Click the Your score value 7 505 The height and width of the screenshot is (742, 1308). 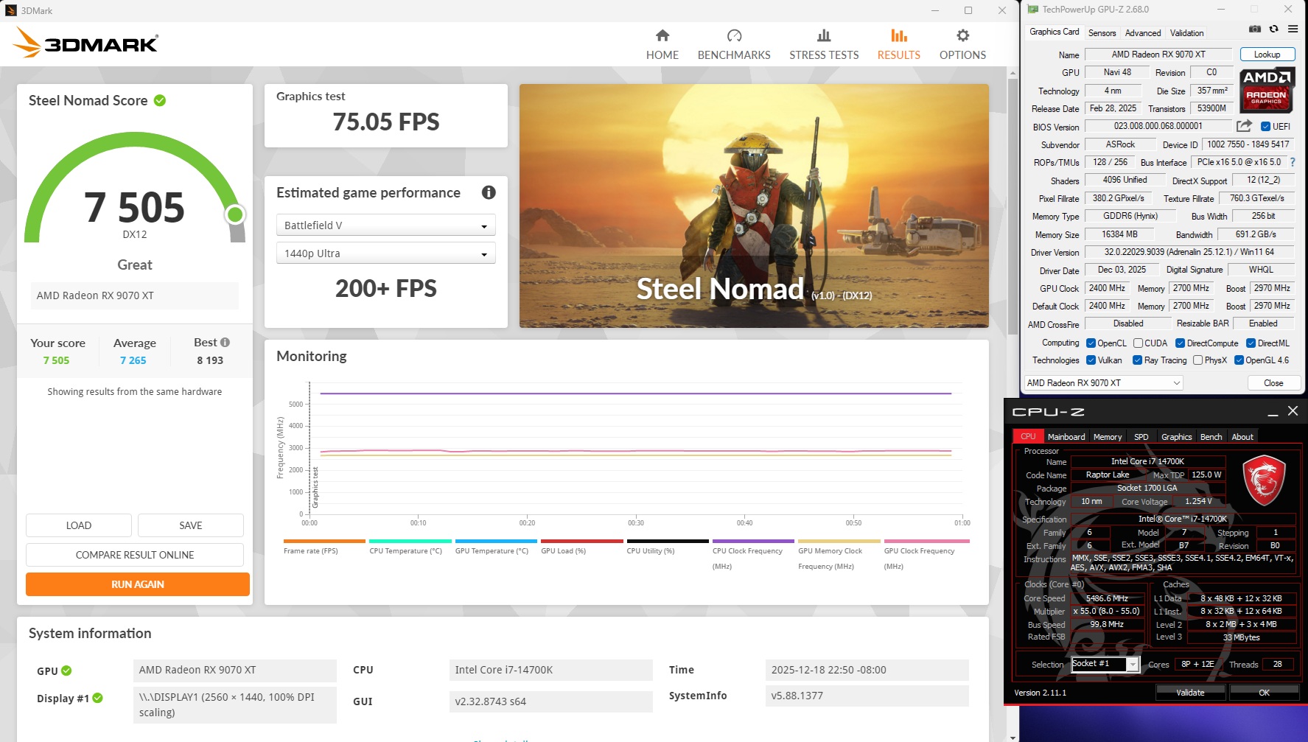pos(56,360)
